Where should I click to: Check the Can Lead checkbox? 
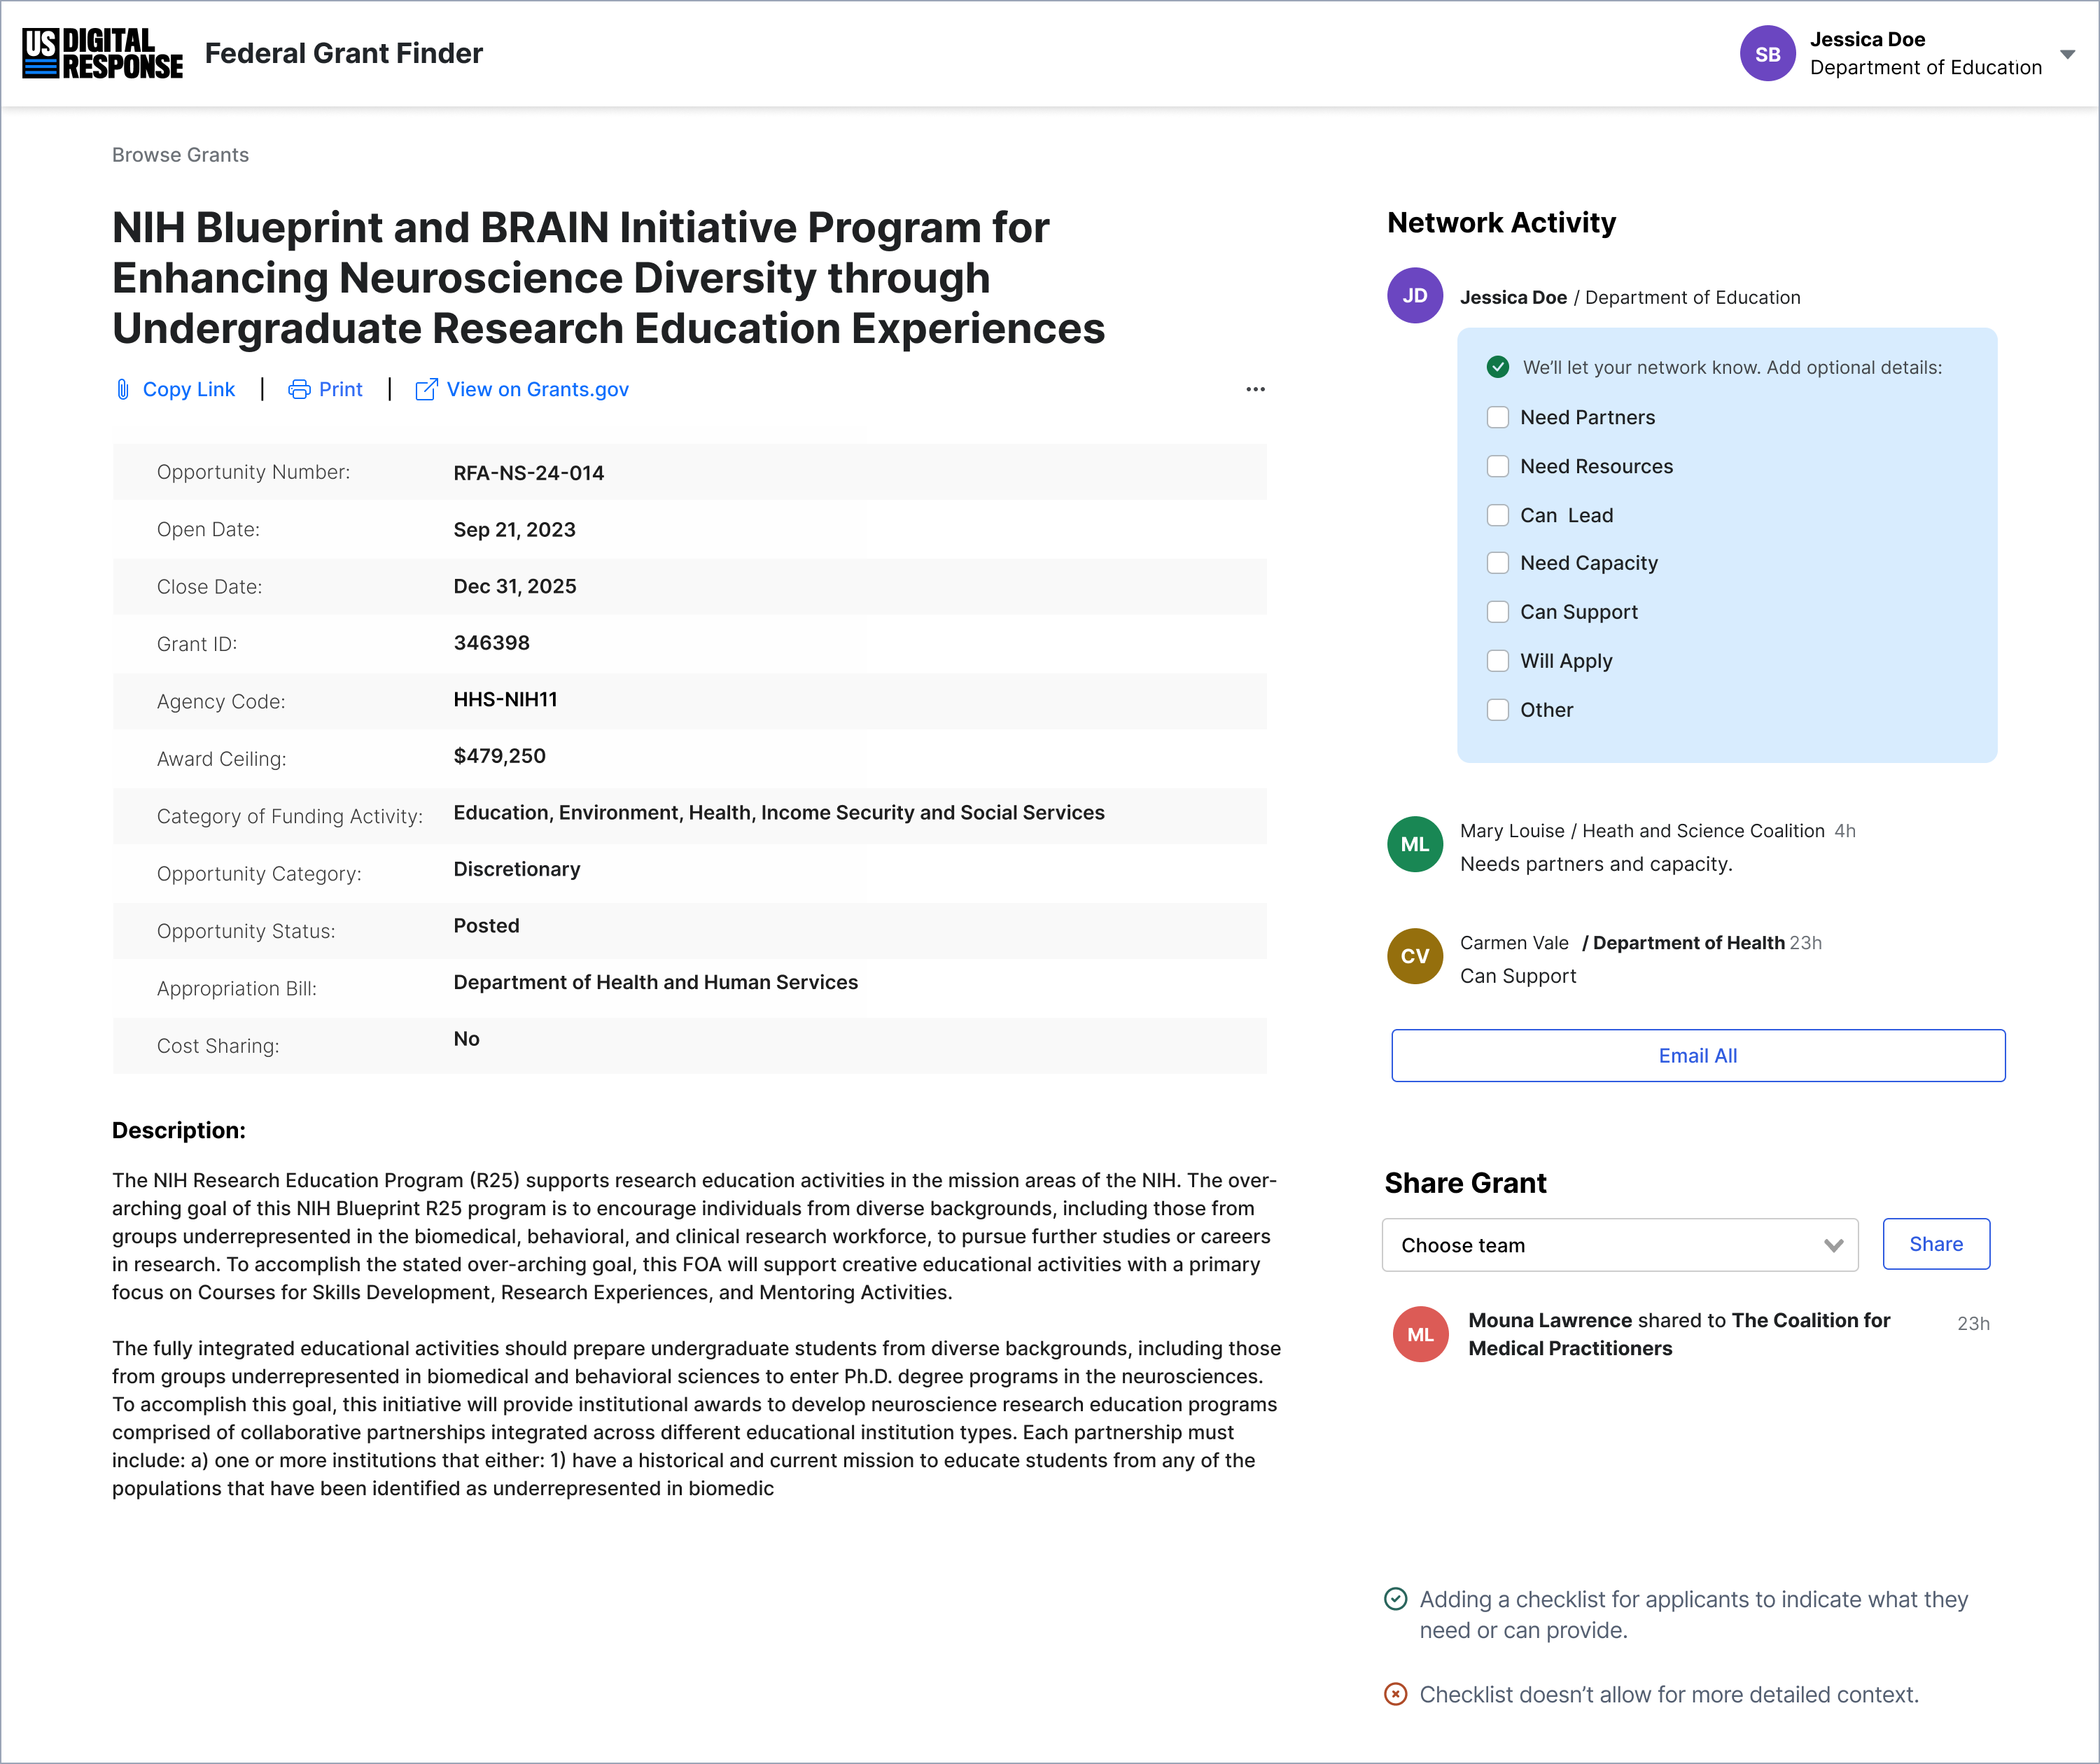tap(1497, 515)
